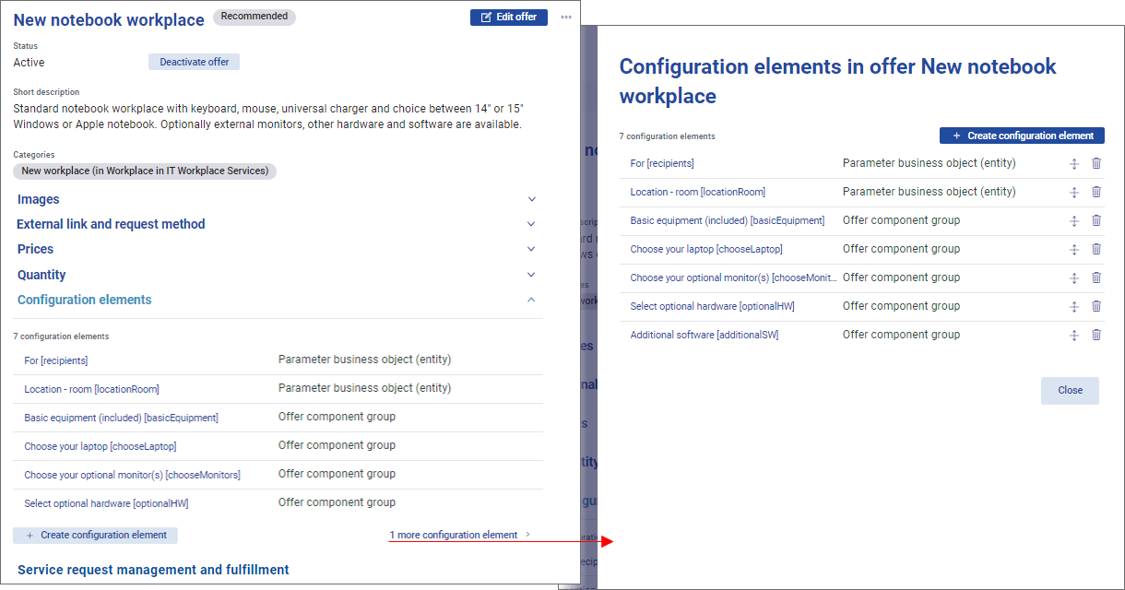
Task: Expand External link and request method section
Action: coord(531,224)
